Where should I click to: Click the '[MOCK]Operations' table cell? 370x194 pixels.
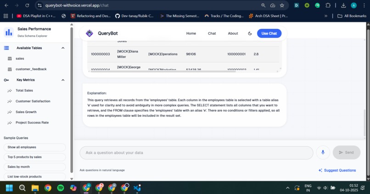coord(163,54)
